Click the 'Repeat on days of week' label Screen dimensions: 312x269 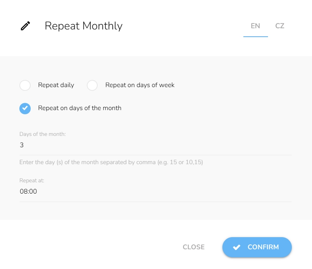(x=140, y=85)
